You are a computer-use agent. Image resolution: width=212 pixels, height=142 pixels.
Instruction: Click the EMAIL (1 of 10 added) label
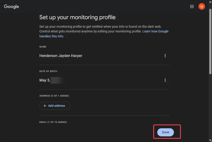click(x=53, y=122)
